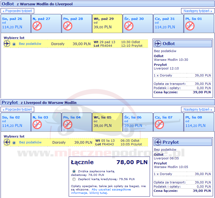The height and width of the screenshot is (198, 215).
Task: Click the Bez podatków link for return flight
Action: click(x=30, y=142)
